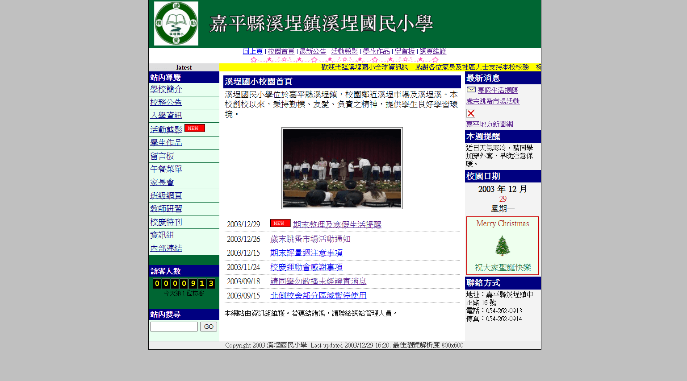Viewport: 687px width, 381px height.
Task: Open 網頁維護 in top navigation
Action: click(x=433, y=51)
